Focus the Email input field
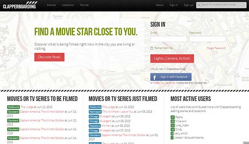Viewport: 249px width, 144px height. (x=168, y=39)
